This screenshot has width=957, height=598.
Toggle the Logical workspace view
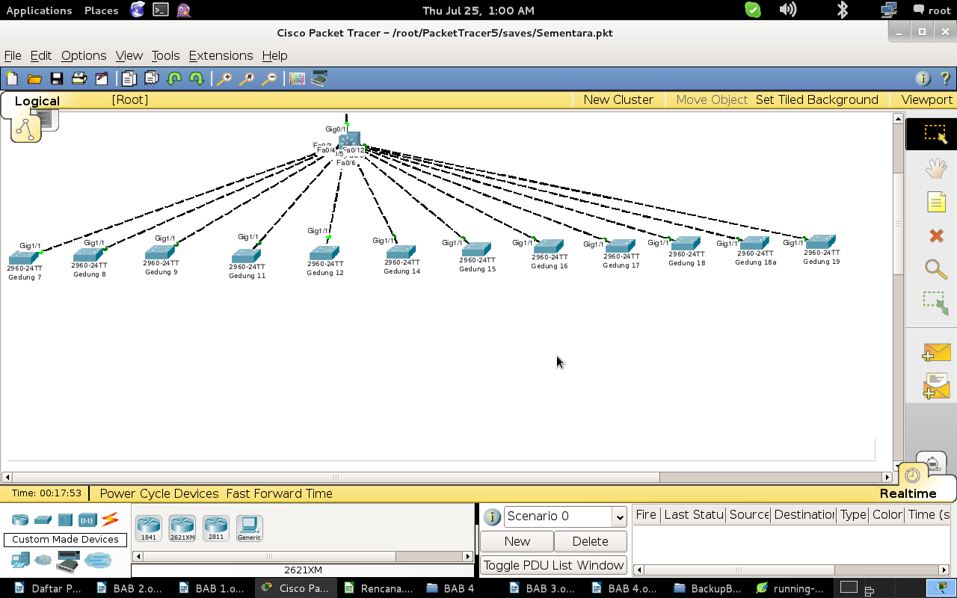pyautogui.click(x=37, y=101)
